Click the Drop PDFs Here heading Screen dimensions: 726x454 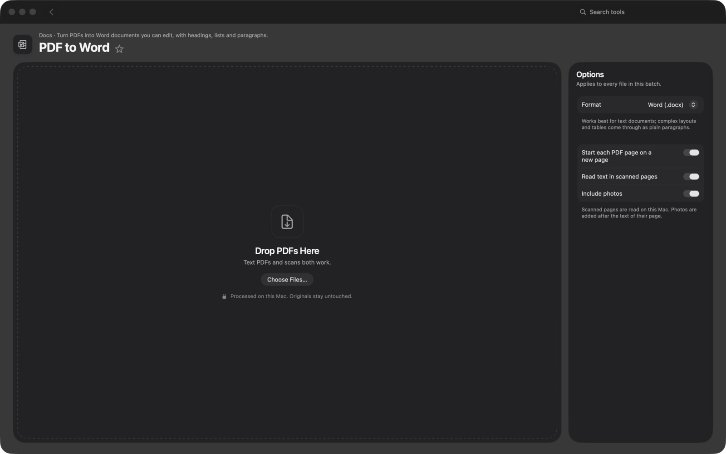click(x=287, y=251)
